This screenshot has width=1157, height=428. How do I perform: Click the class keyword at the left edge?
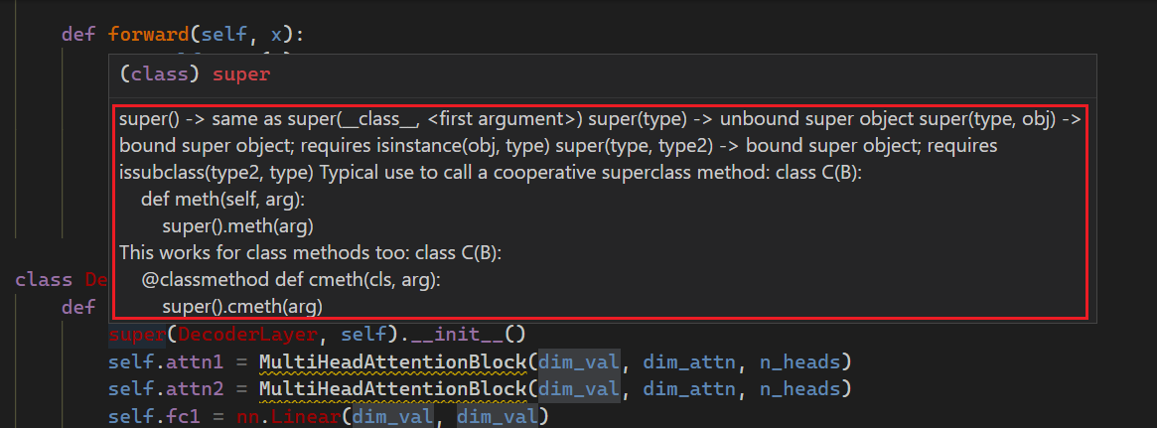[44, 279]
